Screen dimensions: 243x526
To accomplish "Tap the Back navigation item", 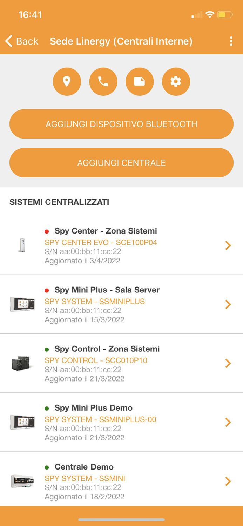I will click(x=21, y=41).
